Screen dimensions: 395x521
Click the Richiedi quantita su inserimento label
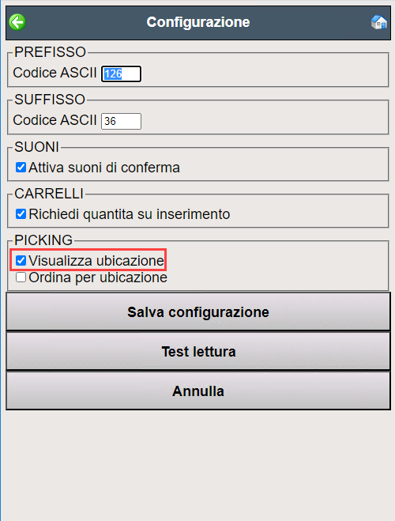coord(130,214)
